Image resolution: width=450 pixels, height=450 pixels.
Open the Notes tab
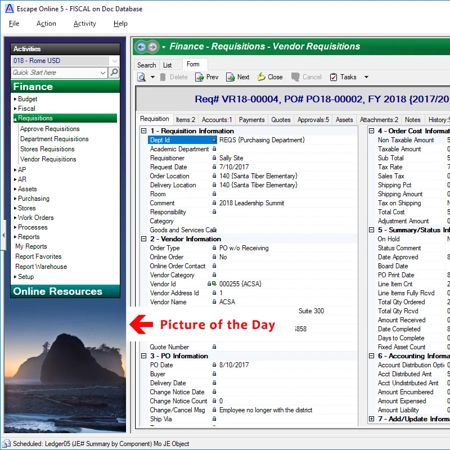(413, 120)
